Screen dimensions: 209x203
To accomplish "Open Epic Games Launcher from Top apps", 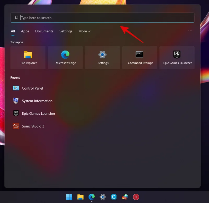I will coord(177,57).
